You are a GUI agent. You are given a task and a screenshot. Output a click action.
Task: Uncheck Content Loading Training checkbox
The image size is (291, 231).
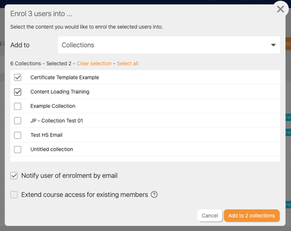point(17,92)
